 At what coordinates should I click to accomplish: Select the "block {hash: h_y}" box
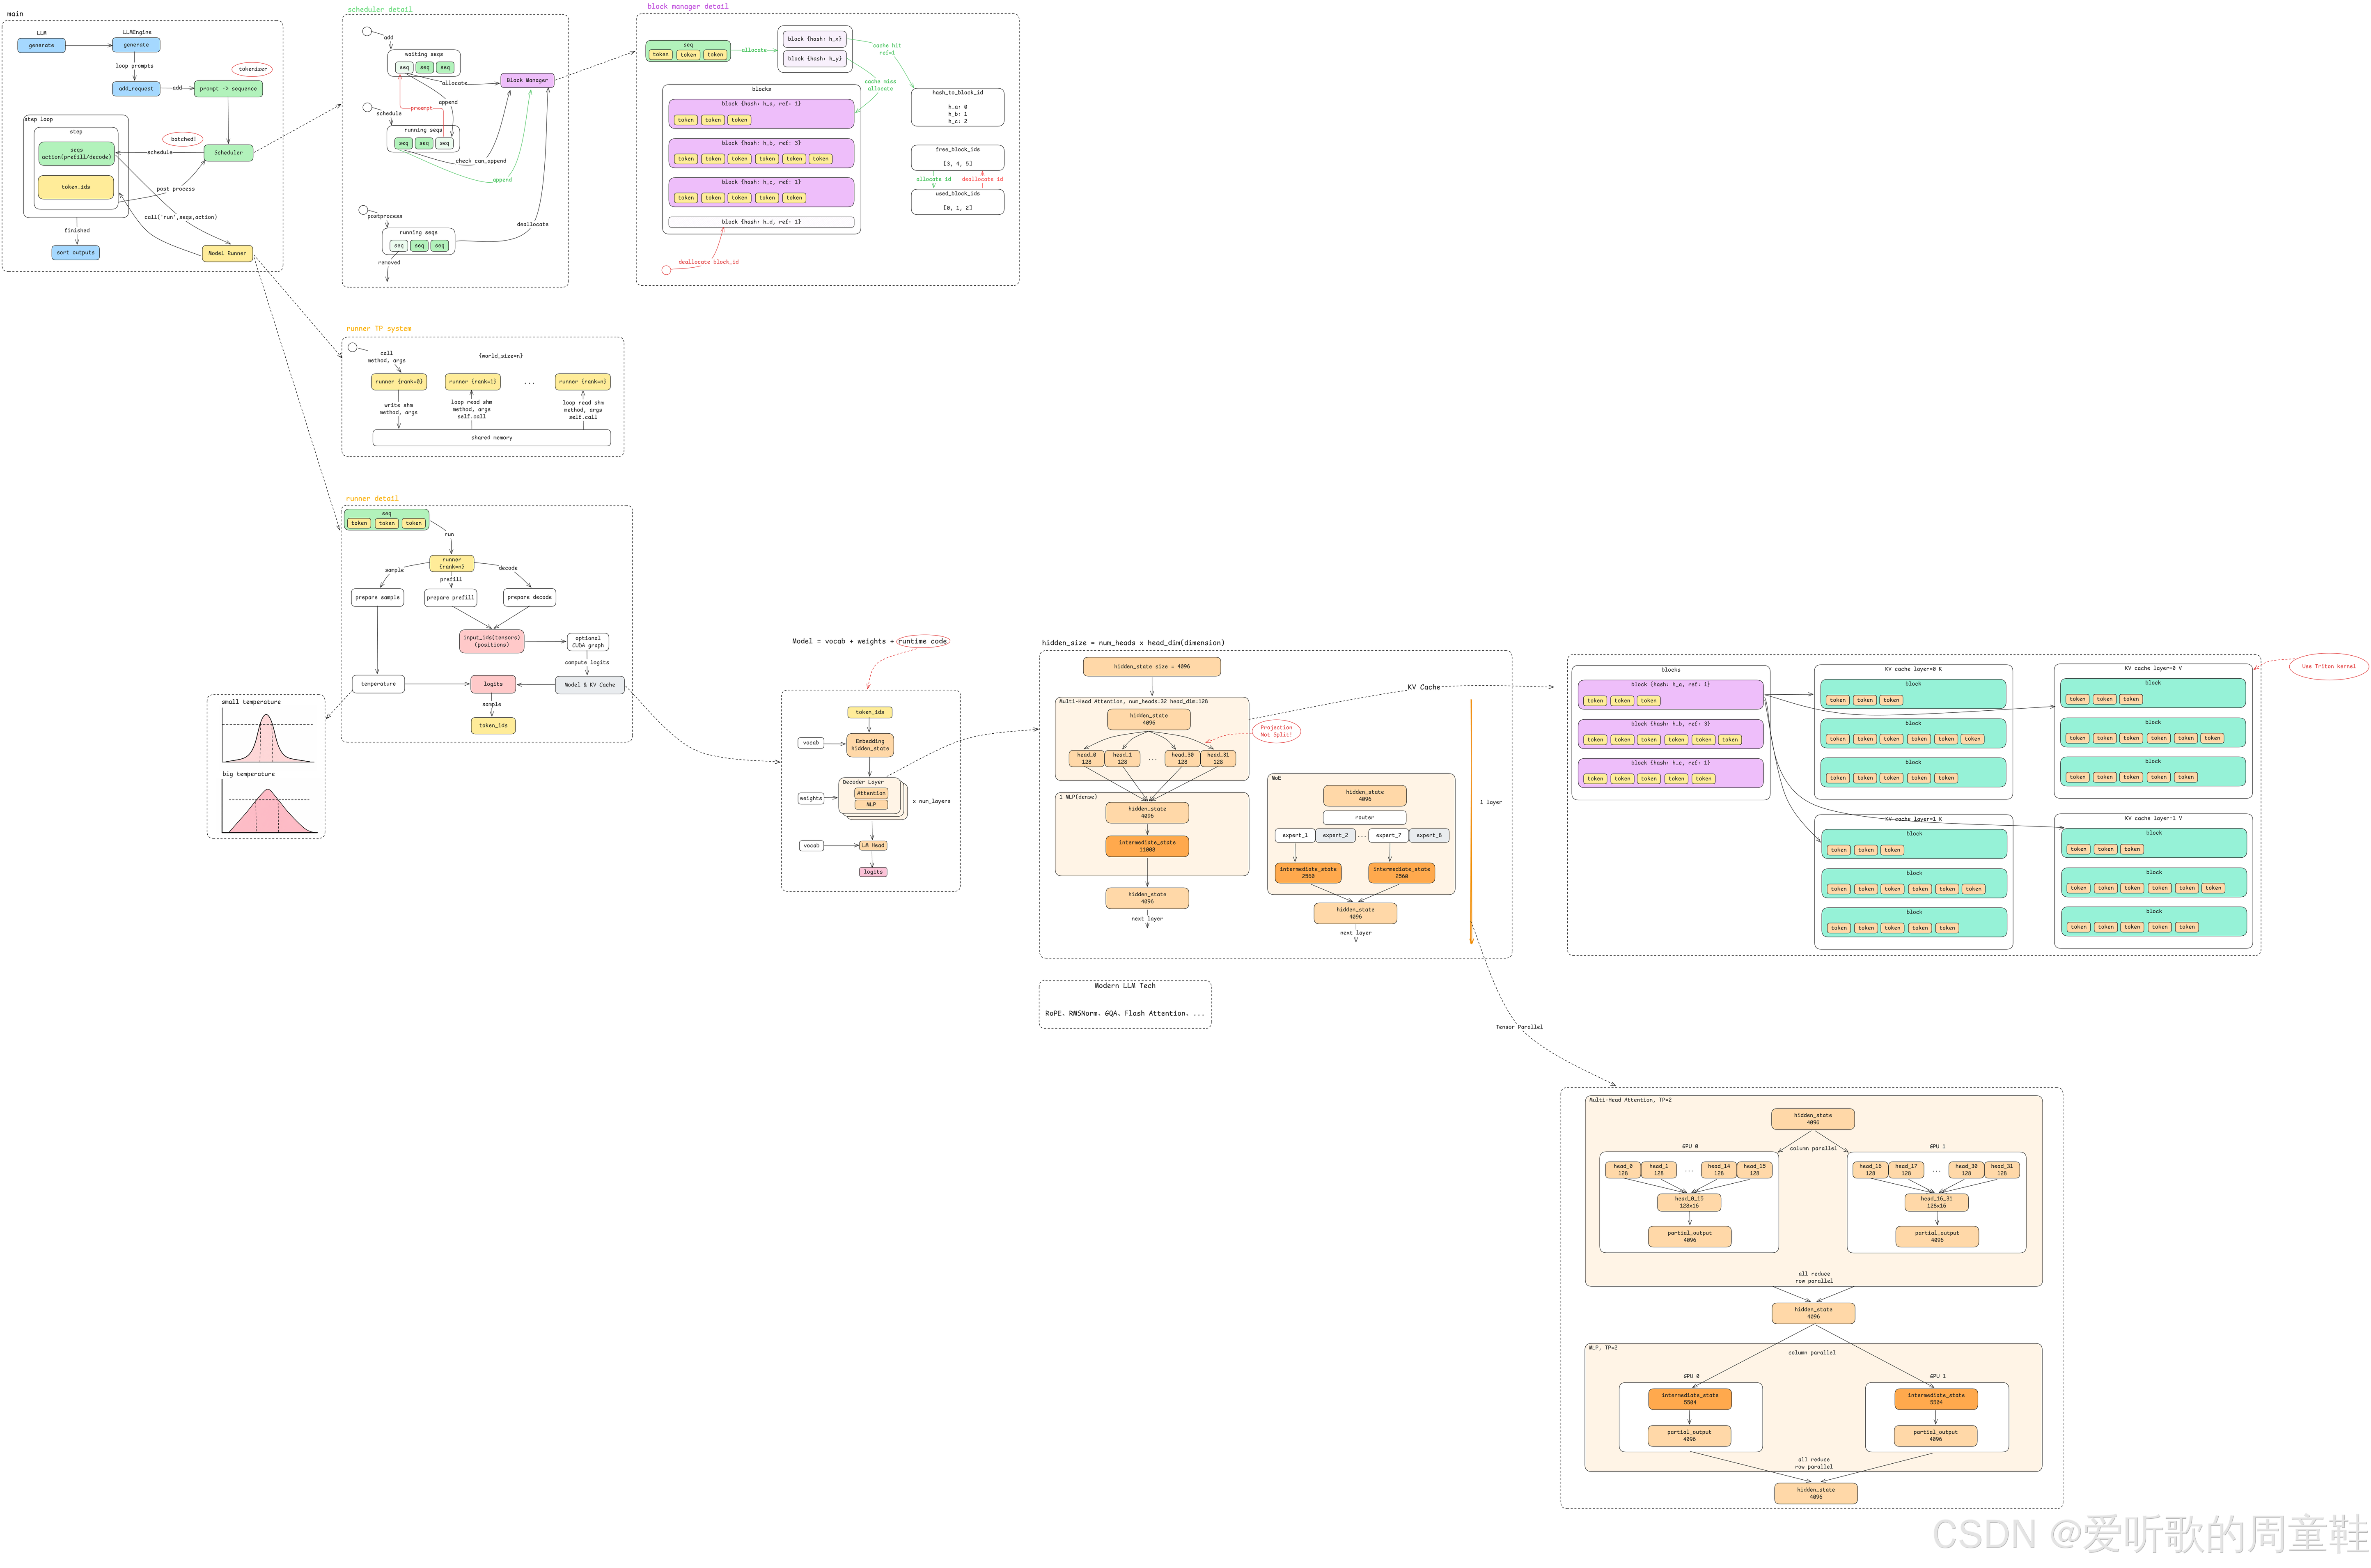(815, 59)
